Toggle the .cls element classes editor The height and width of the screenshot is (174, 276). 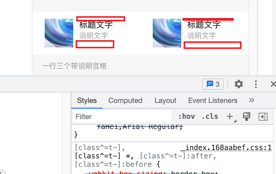(210, 116)
